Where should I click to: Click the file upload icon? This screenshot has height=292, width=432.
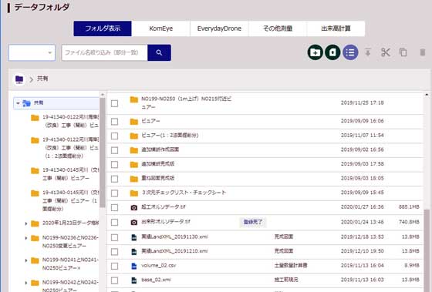point(332,52)
